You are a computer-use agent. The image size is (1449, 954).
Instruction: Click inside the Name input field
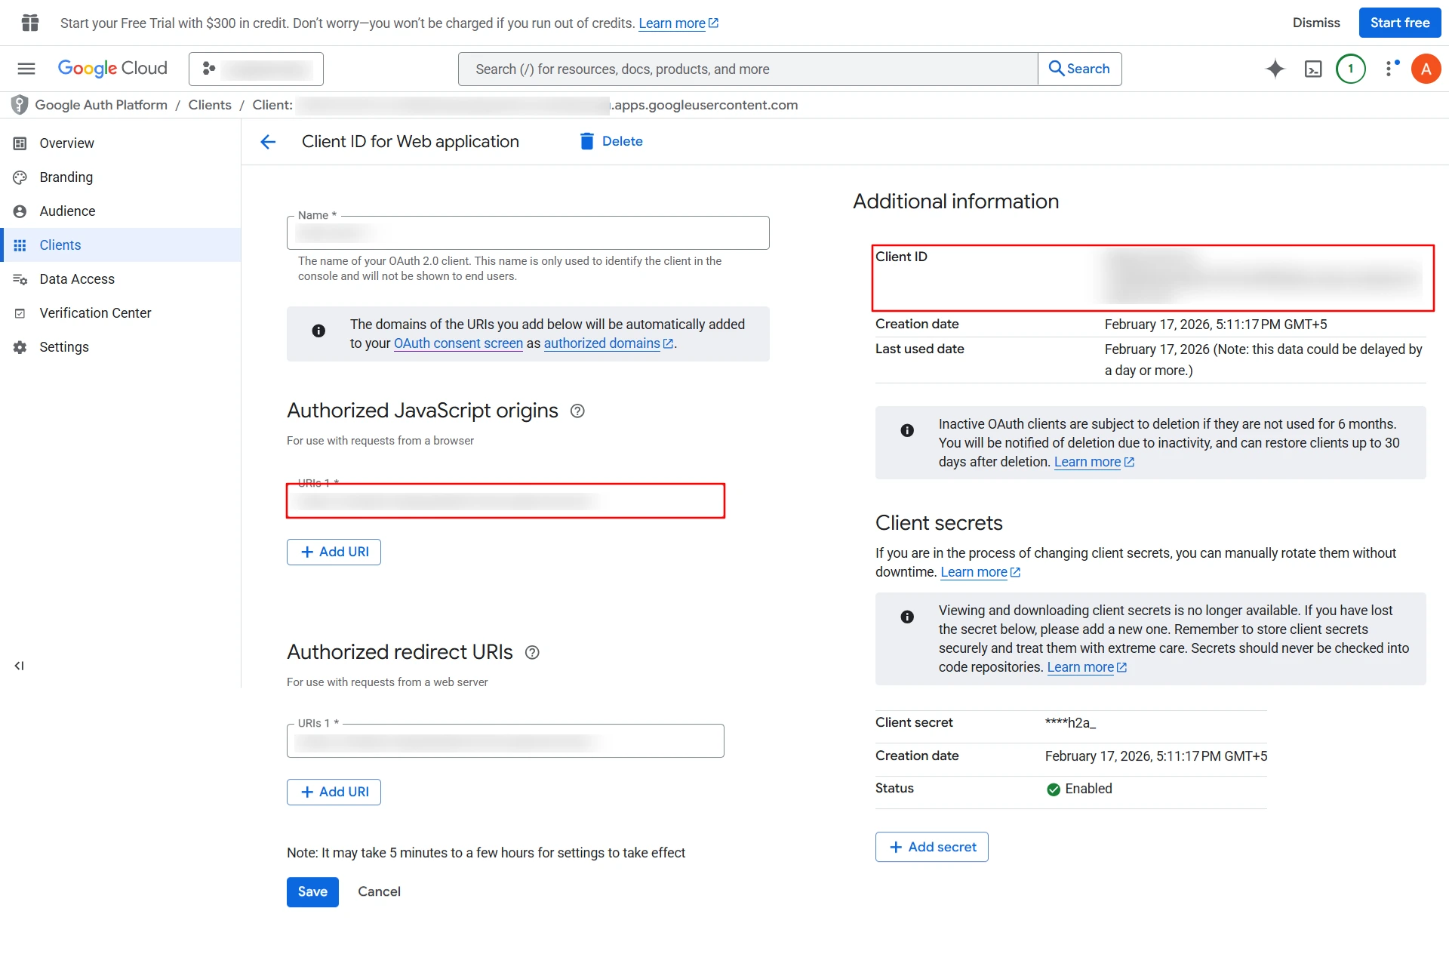[528, 232]
